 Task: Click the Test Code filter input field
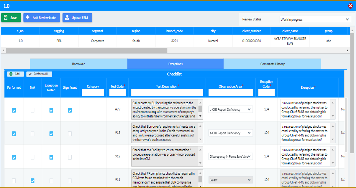117,92
